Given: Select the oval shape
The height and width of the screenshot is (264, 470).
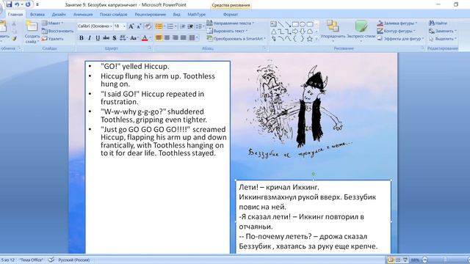Looking at the screenshot, I should pos(303,24).
